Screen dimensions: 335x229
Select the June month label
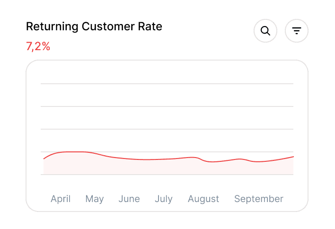(129, 199)
